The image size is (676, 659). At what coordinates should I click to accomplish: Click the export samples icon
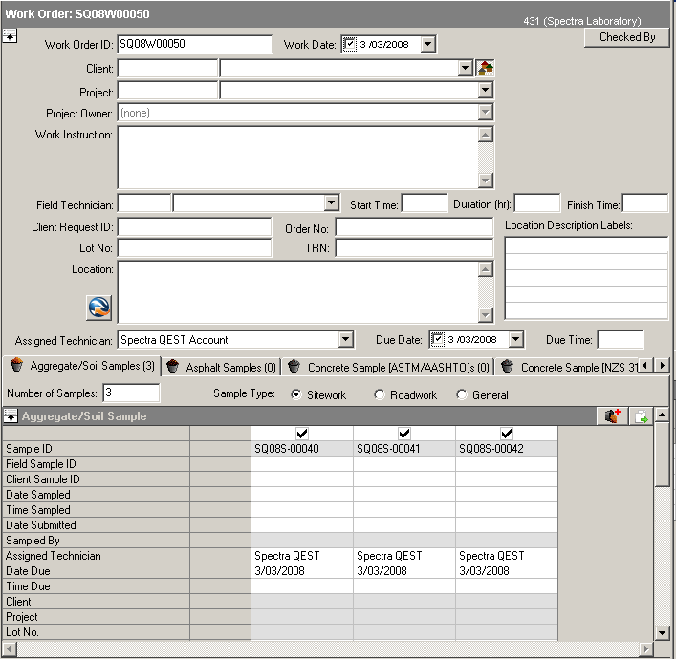click(640, 415)
